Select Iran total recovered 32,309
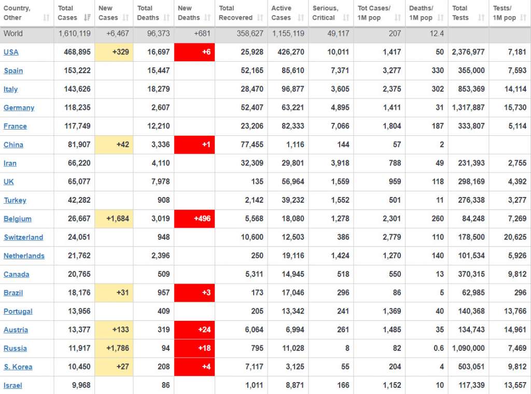This screenshot has height=394, width=531. [252, 163]
